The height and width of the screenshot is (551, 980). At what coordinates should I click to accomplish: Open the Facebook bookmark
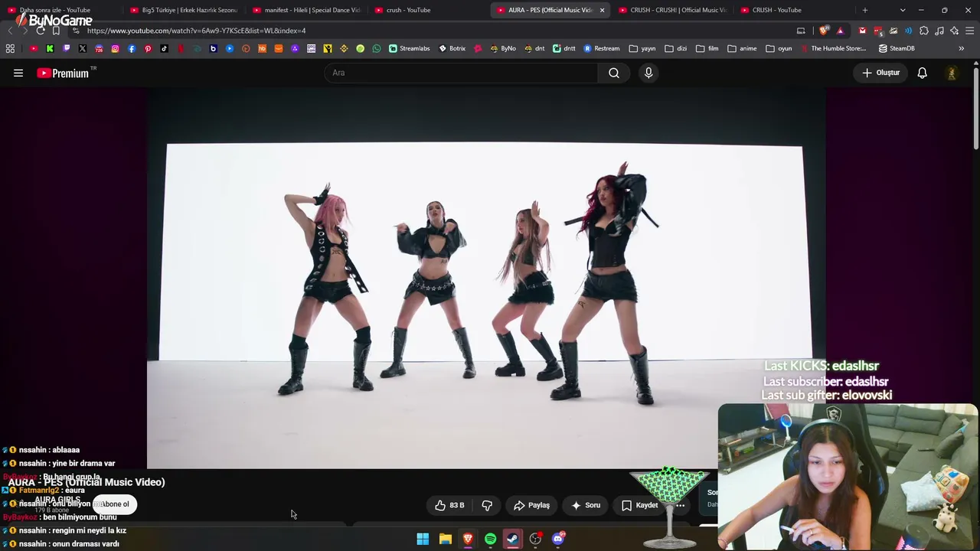click(x=132, y=48)
